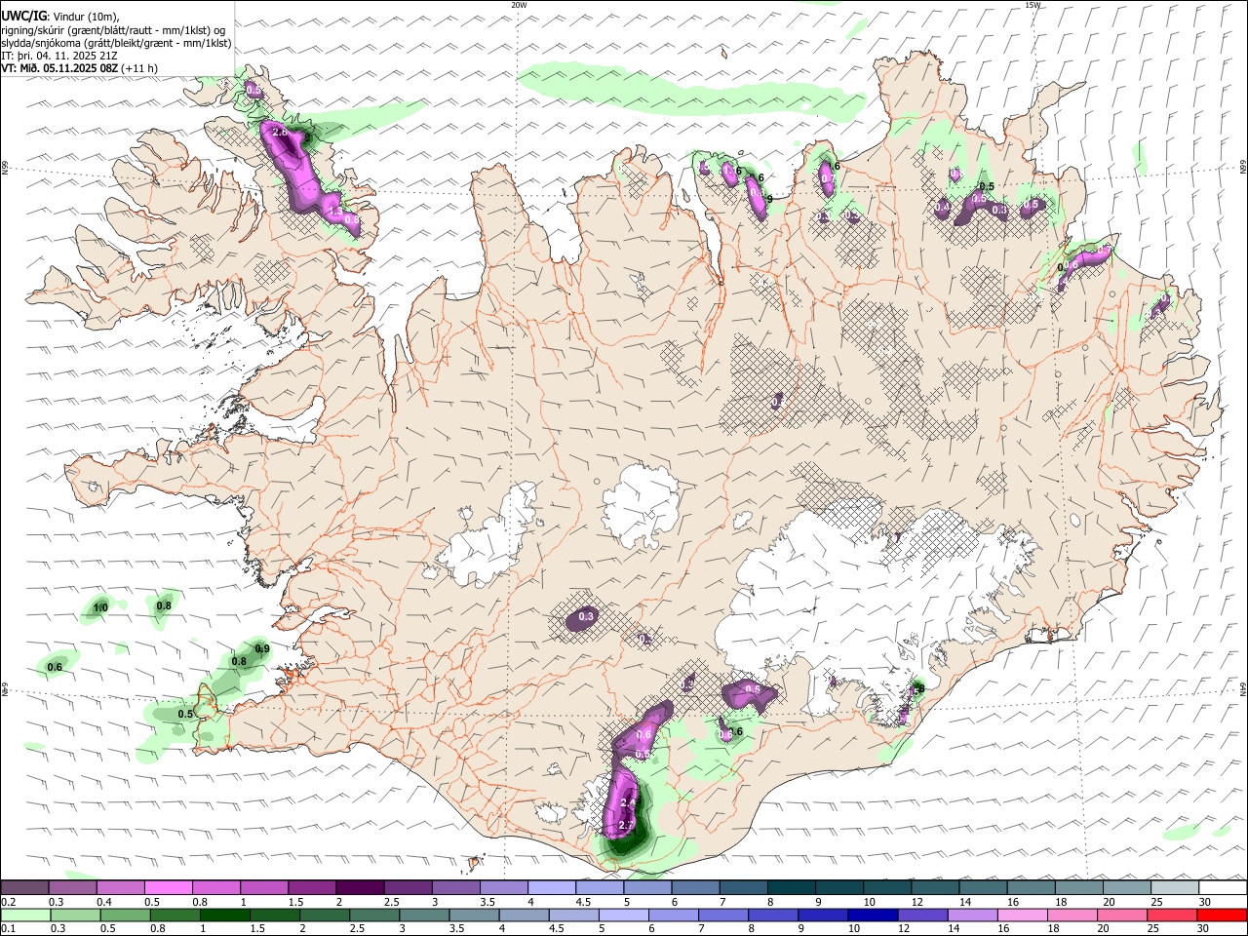Click the light grey swatch between 25 and 30
1248x936 pixels.
[1175, 888]
